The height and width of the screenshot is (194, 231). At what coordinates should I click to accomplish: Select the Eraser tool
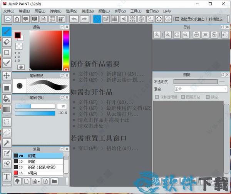click(x=7, y=42)
